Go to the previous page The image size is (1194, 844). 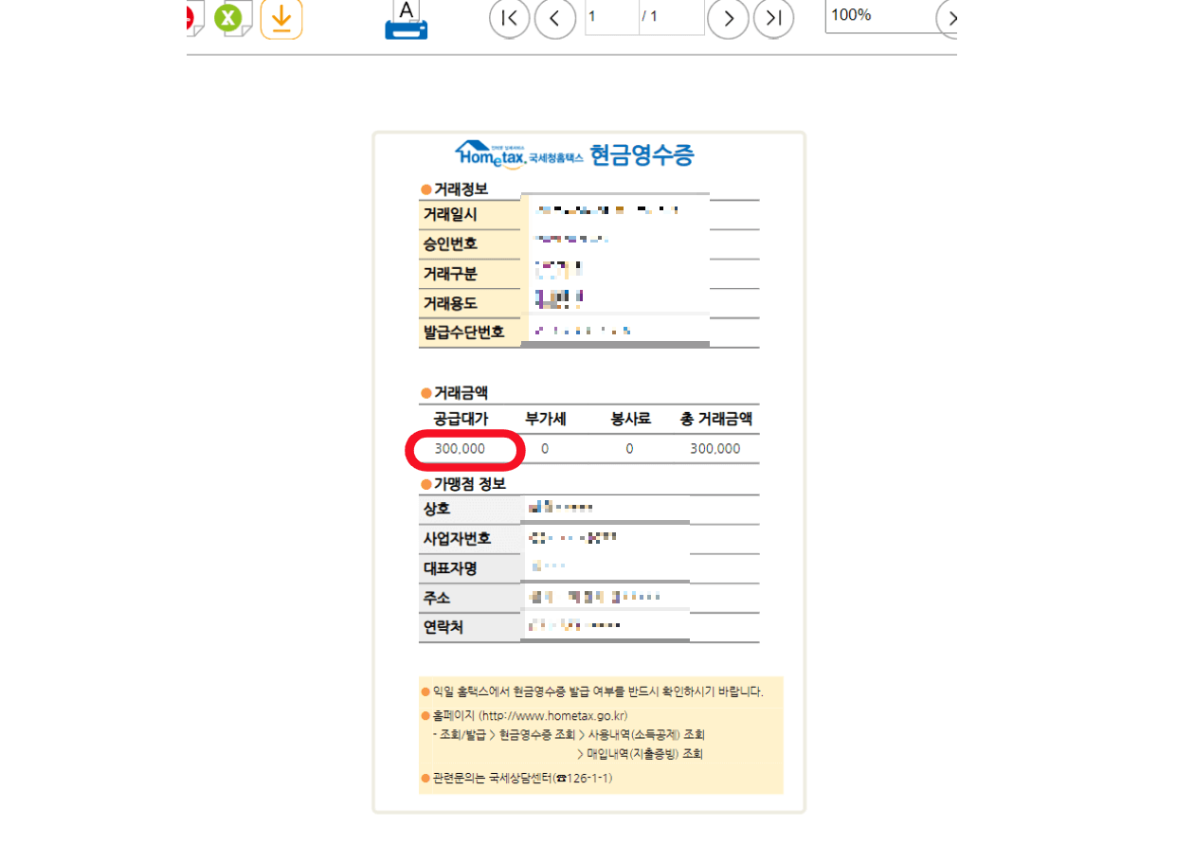(x=555, y=18)
